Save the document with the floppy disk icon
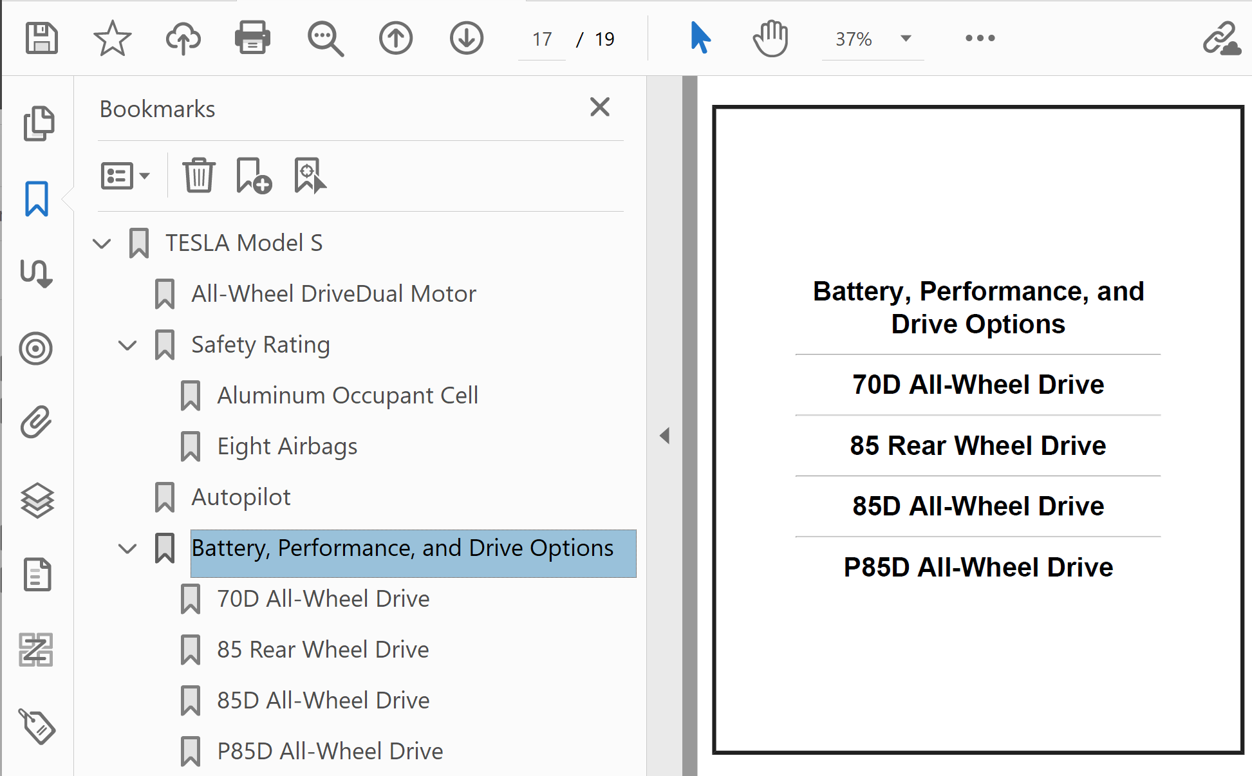1252x776 pixels. (x=42, y=38)
